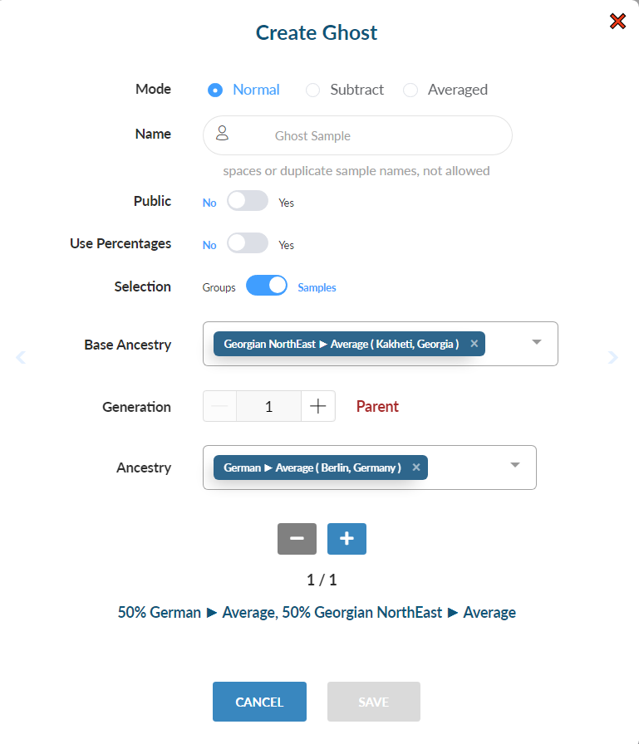
Task: Select the Subtract mode radio button
Action: tap(313, 90)
